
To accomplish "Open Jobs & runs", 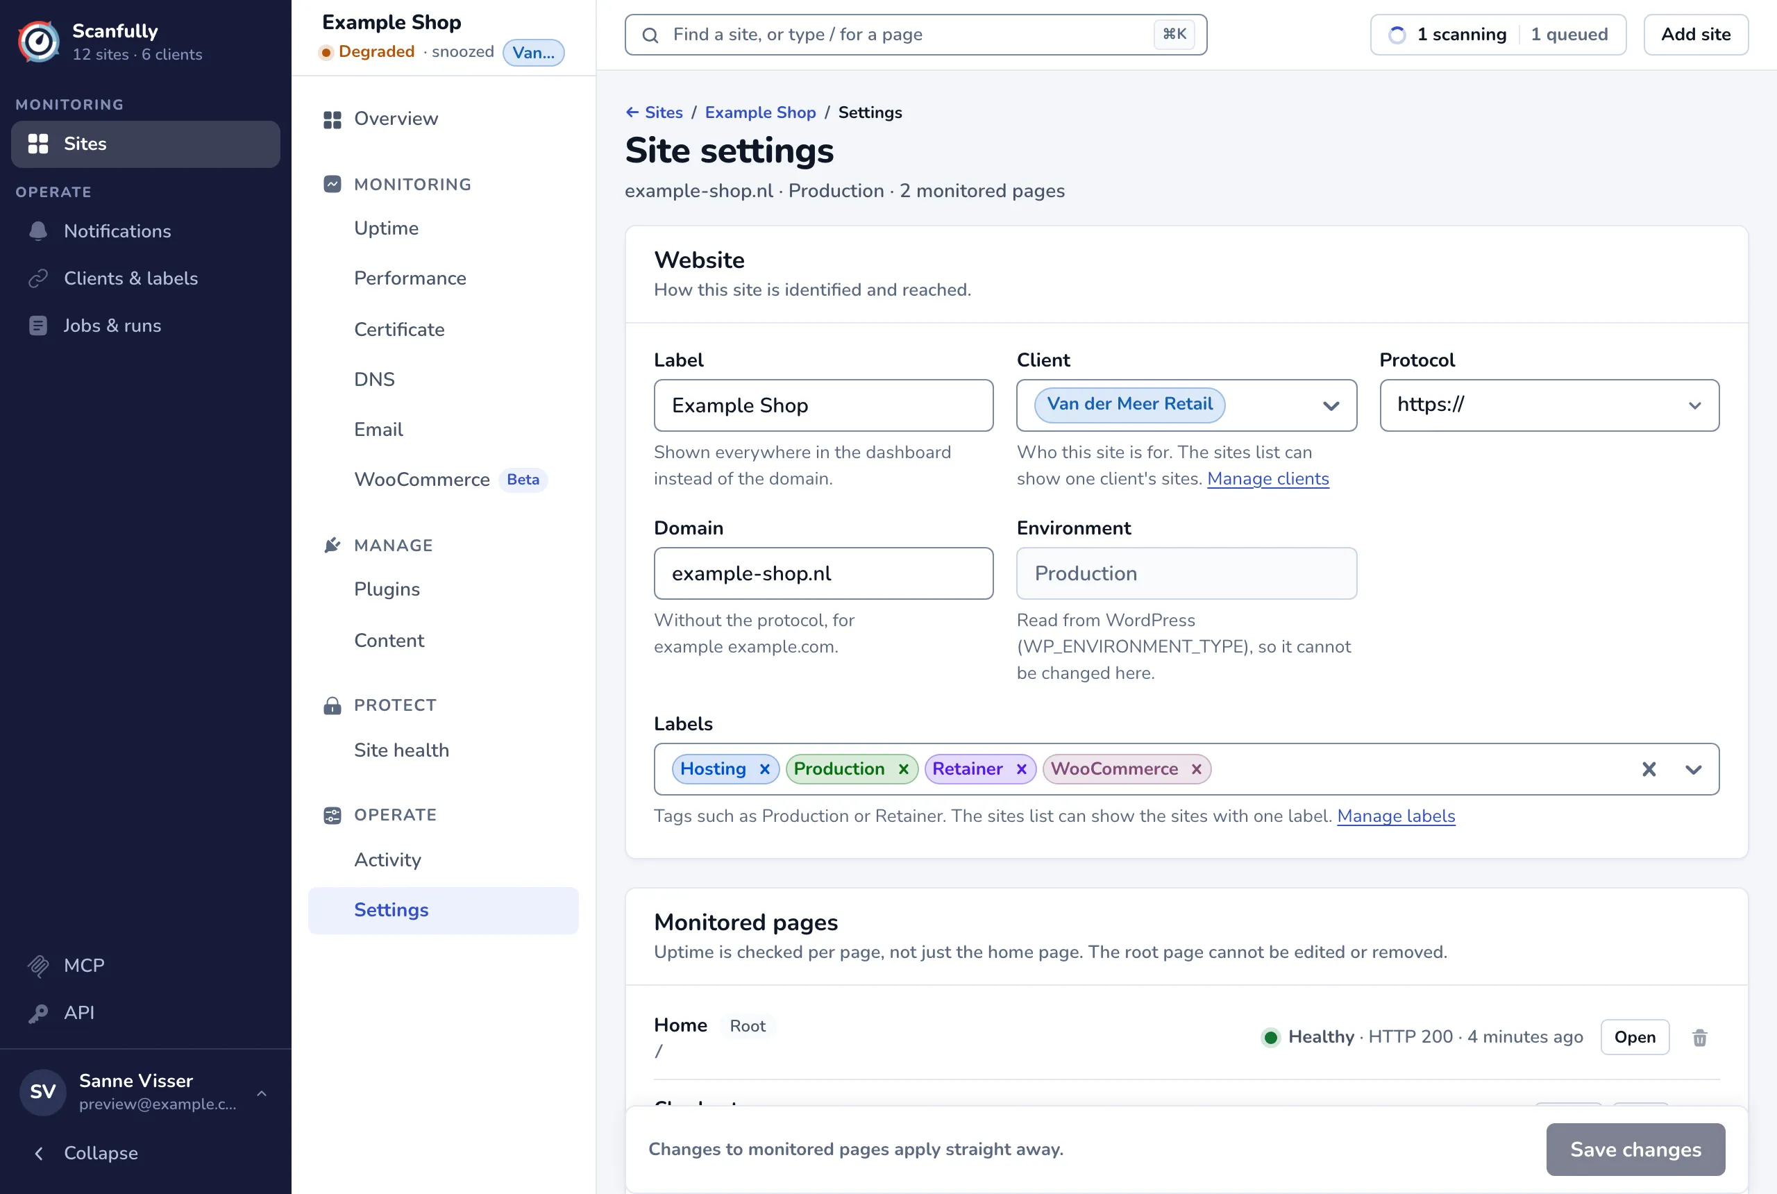I will (x=145, y=325).
